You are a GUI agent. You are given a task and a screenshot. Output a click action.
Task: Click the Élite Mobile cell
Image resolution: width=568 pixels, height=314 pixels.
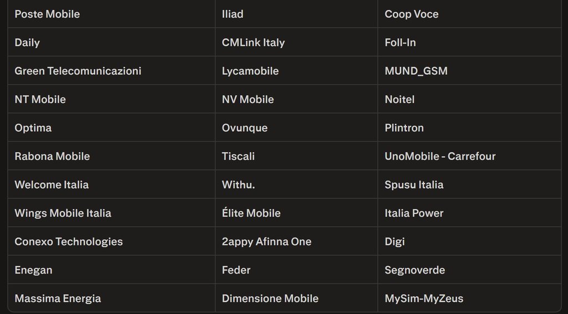click(251, 213)
